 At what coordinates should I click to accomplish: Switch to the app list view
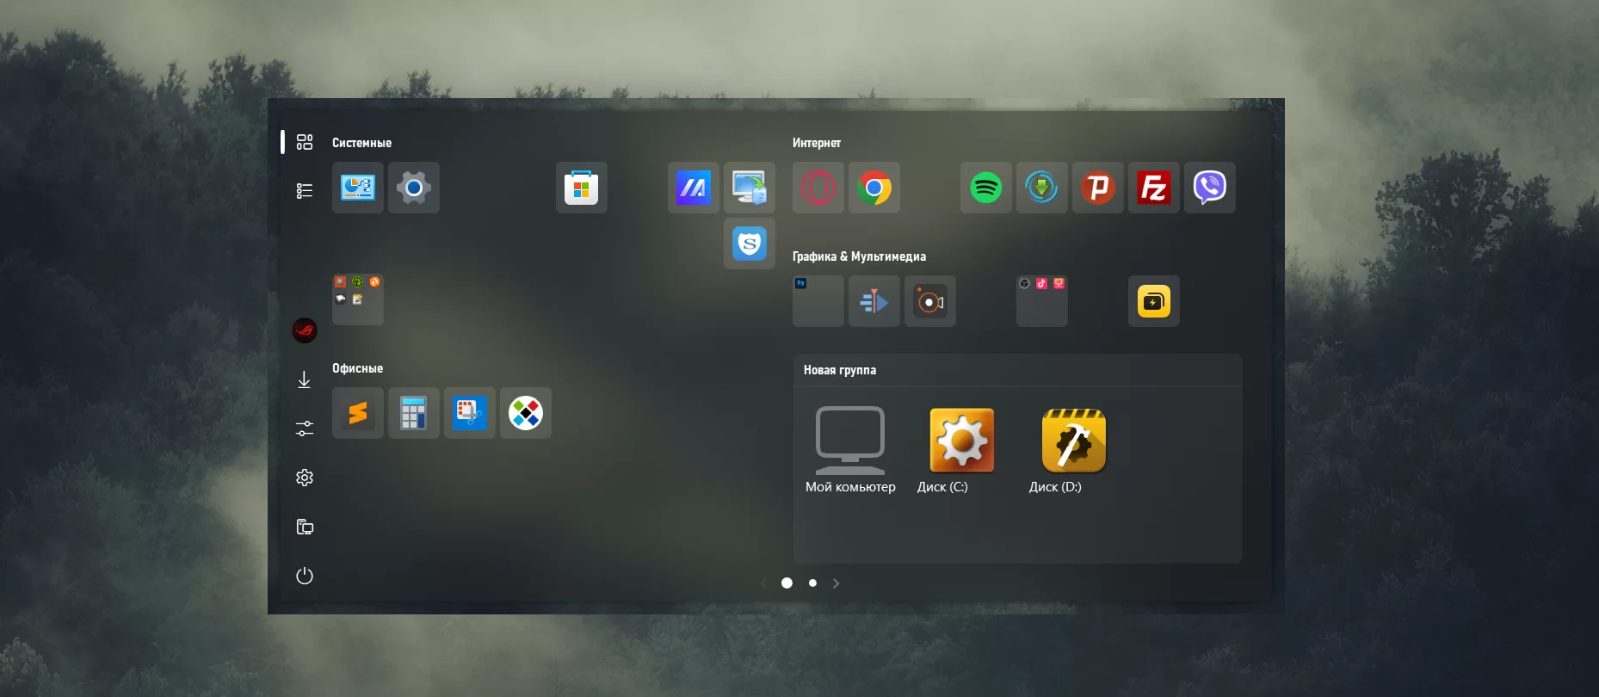305,191
